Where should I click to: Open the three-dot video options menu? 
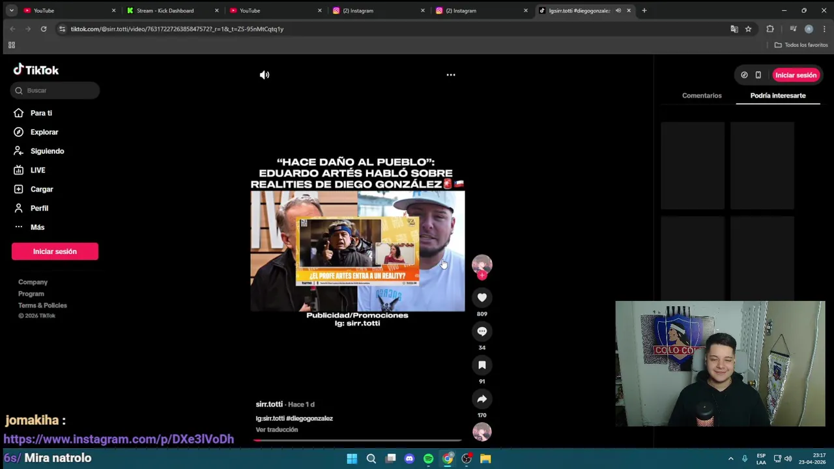pos(451,75)
